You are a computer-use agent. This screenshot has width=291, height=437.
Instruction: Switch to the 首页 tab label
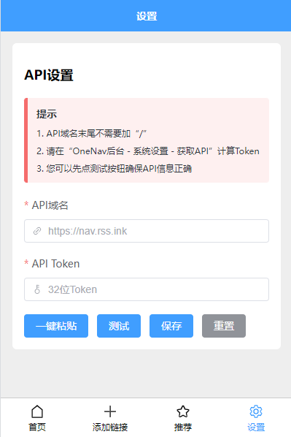37,427
